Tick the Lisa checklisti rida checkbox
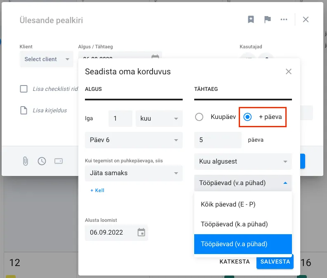 tap(24, 89)
